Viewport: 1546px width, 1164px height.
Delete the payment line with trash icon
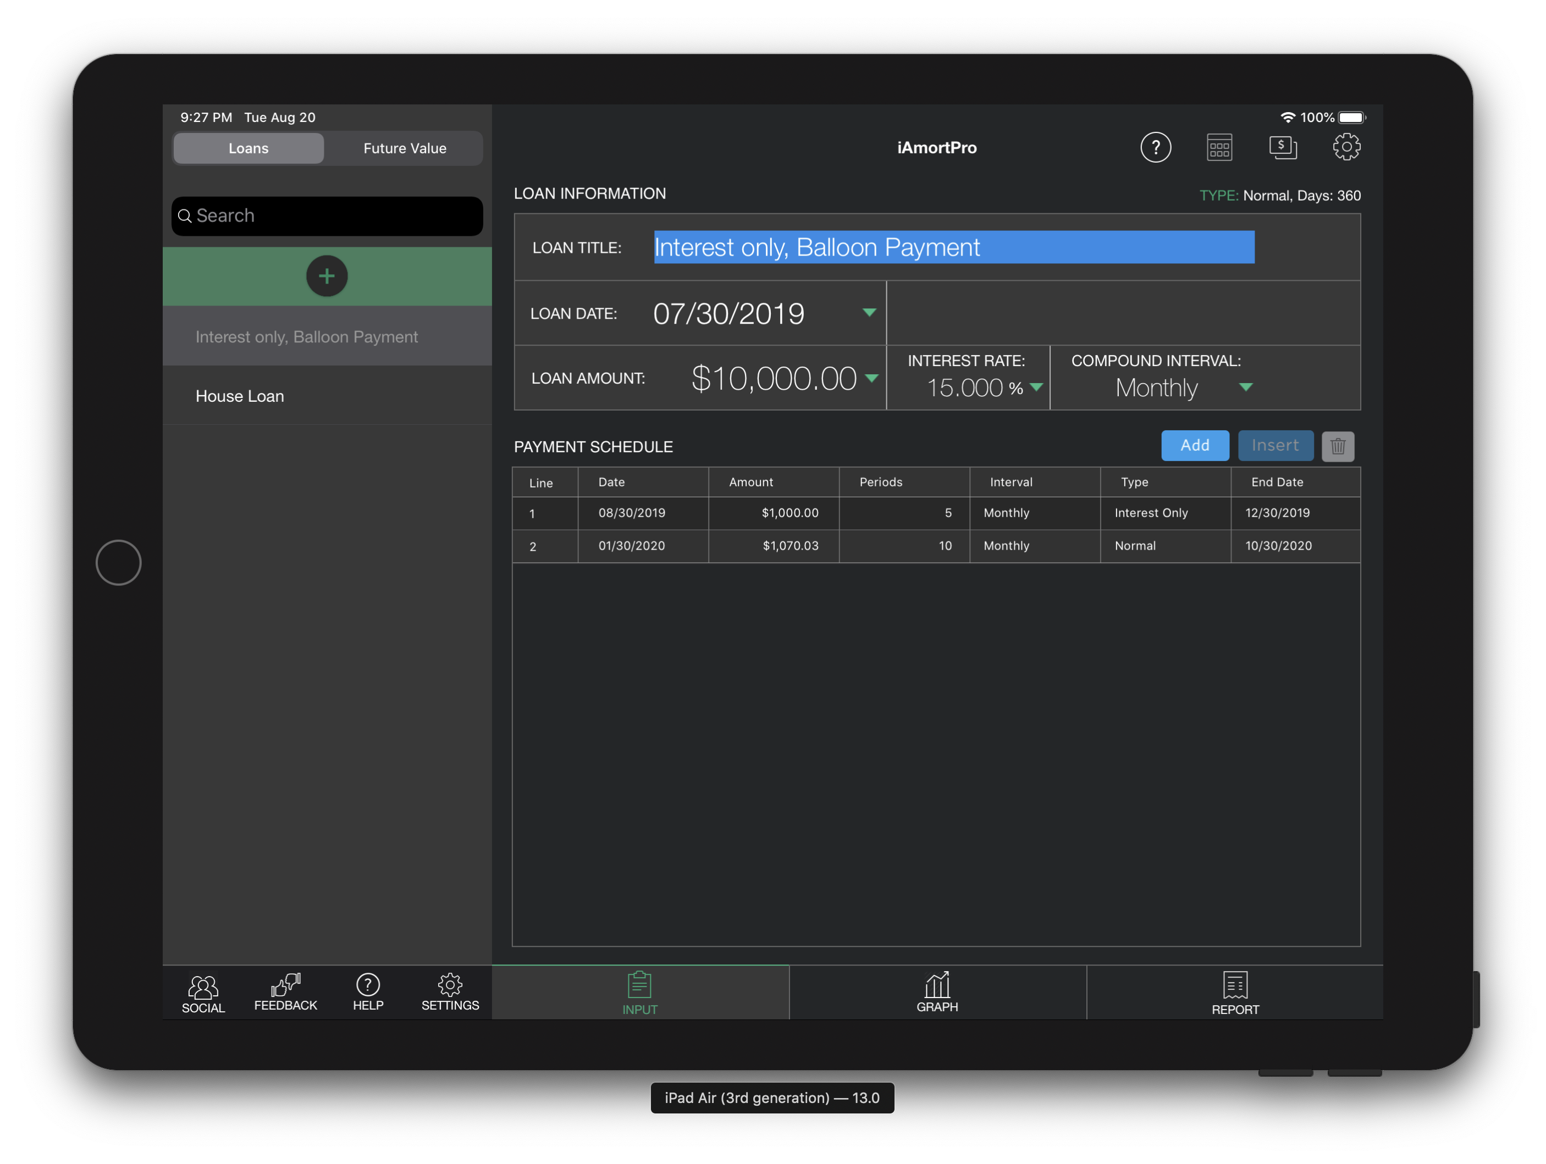pyautogui.click(x=1338, y=446)
